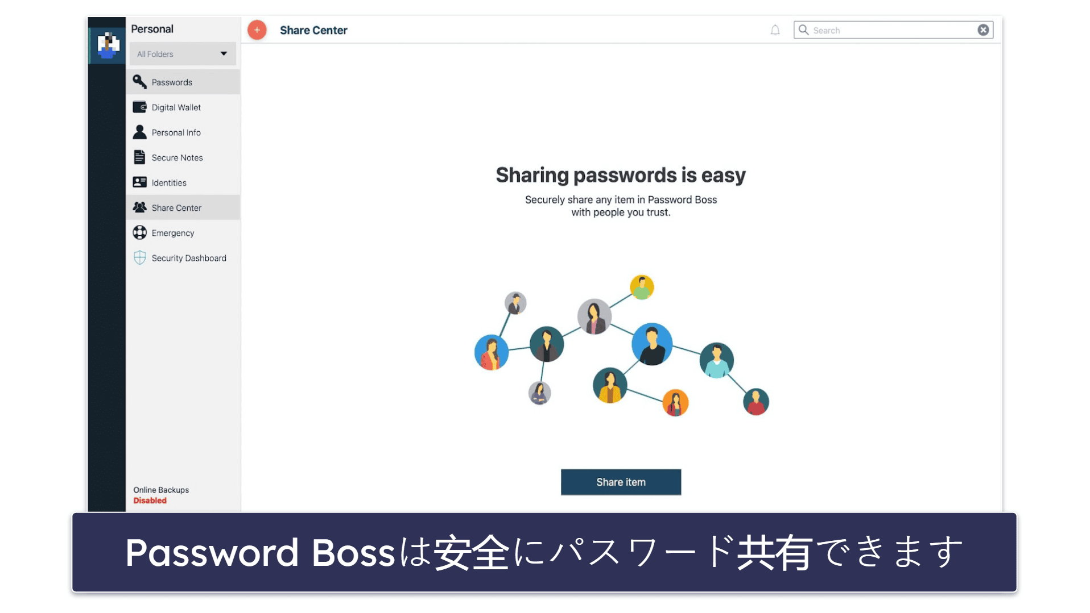
Task: Click the Share item button
Action: click(x=620, y=482)
